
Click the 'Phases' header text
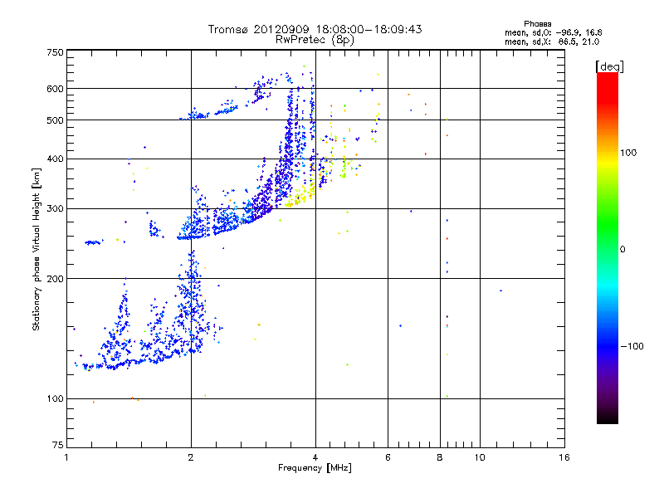point(537,24)
